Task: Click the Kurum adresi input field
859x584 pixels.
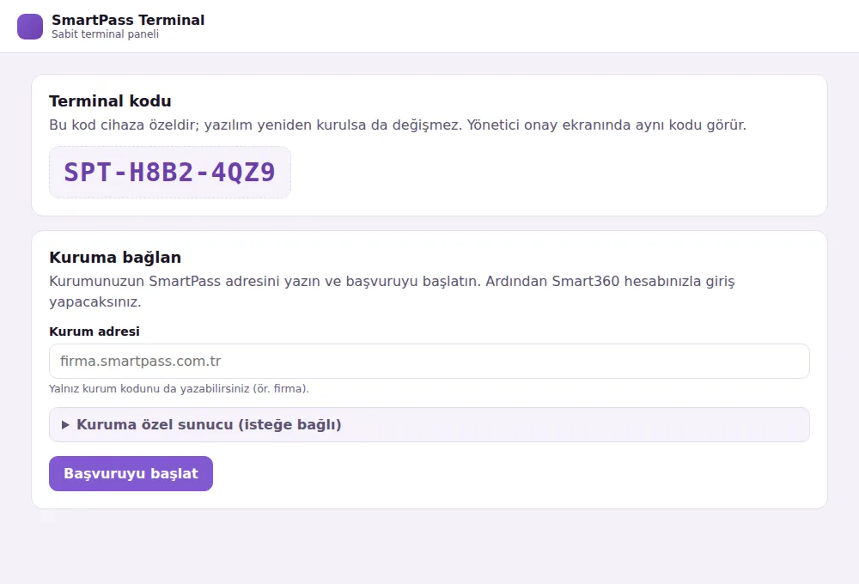Action: [429, 361]
